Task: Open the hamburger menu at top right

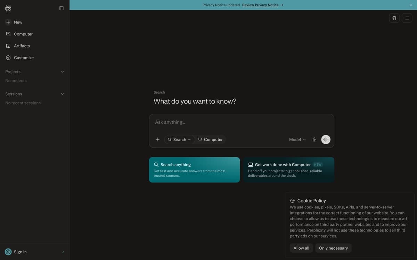Action: (x=407, y=18)
